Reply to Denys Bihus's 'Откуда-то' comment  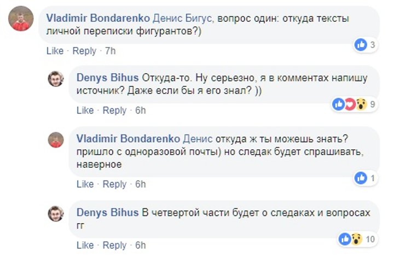pyautogui.click(x=114, y=110)
